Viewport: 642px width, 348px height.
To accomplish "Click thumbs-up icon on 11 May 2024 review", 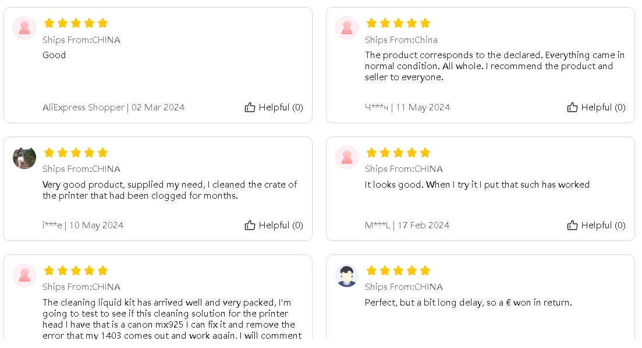I will [573, 107].
